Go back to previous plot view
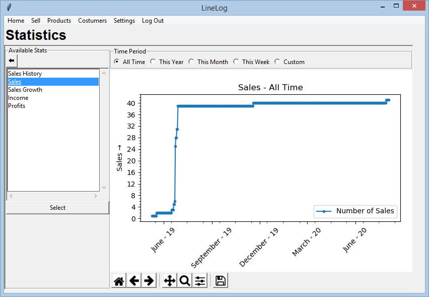The width and height of the screenshot is (429, 297). pos(134,281)
